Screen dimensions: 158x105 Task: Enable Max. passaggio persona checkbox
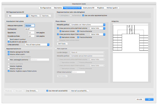click(x=9, y=60)
